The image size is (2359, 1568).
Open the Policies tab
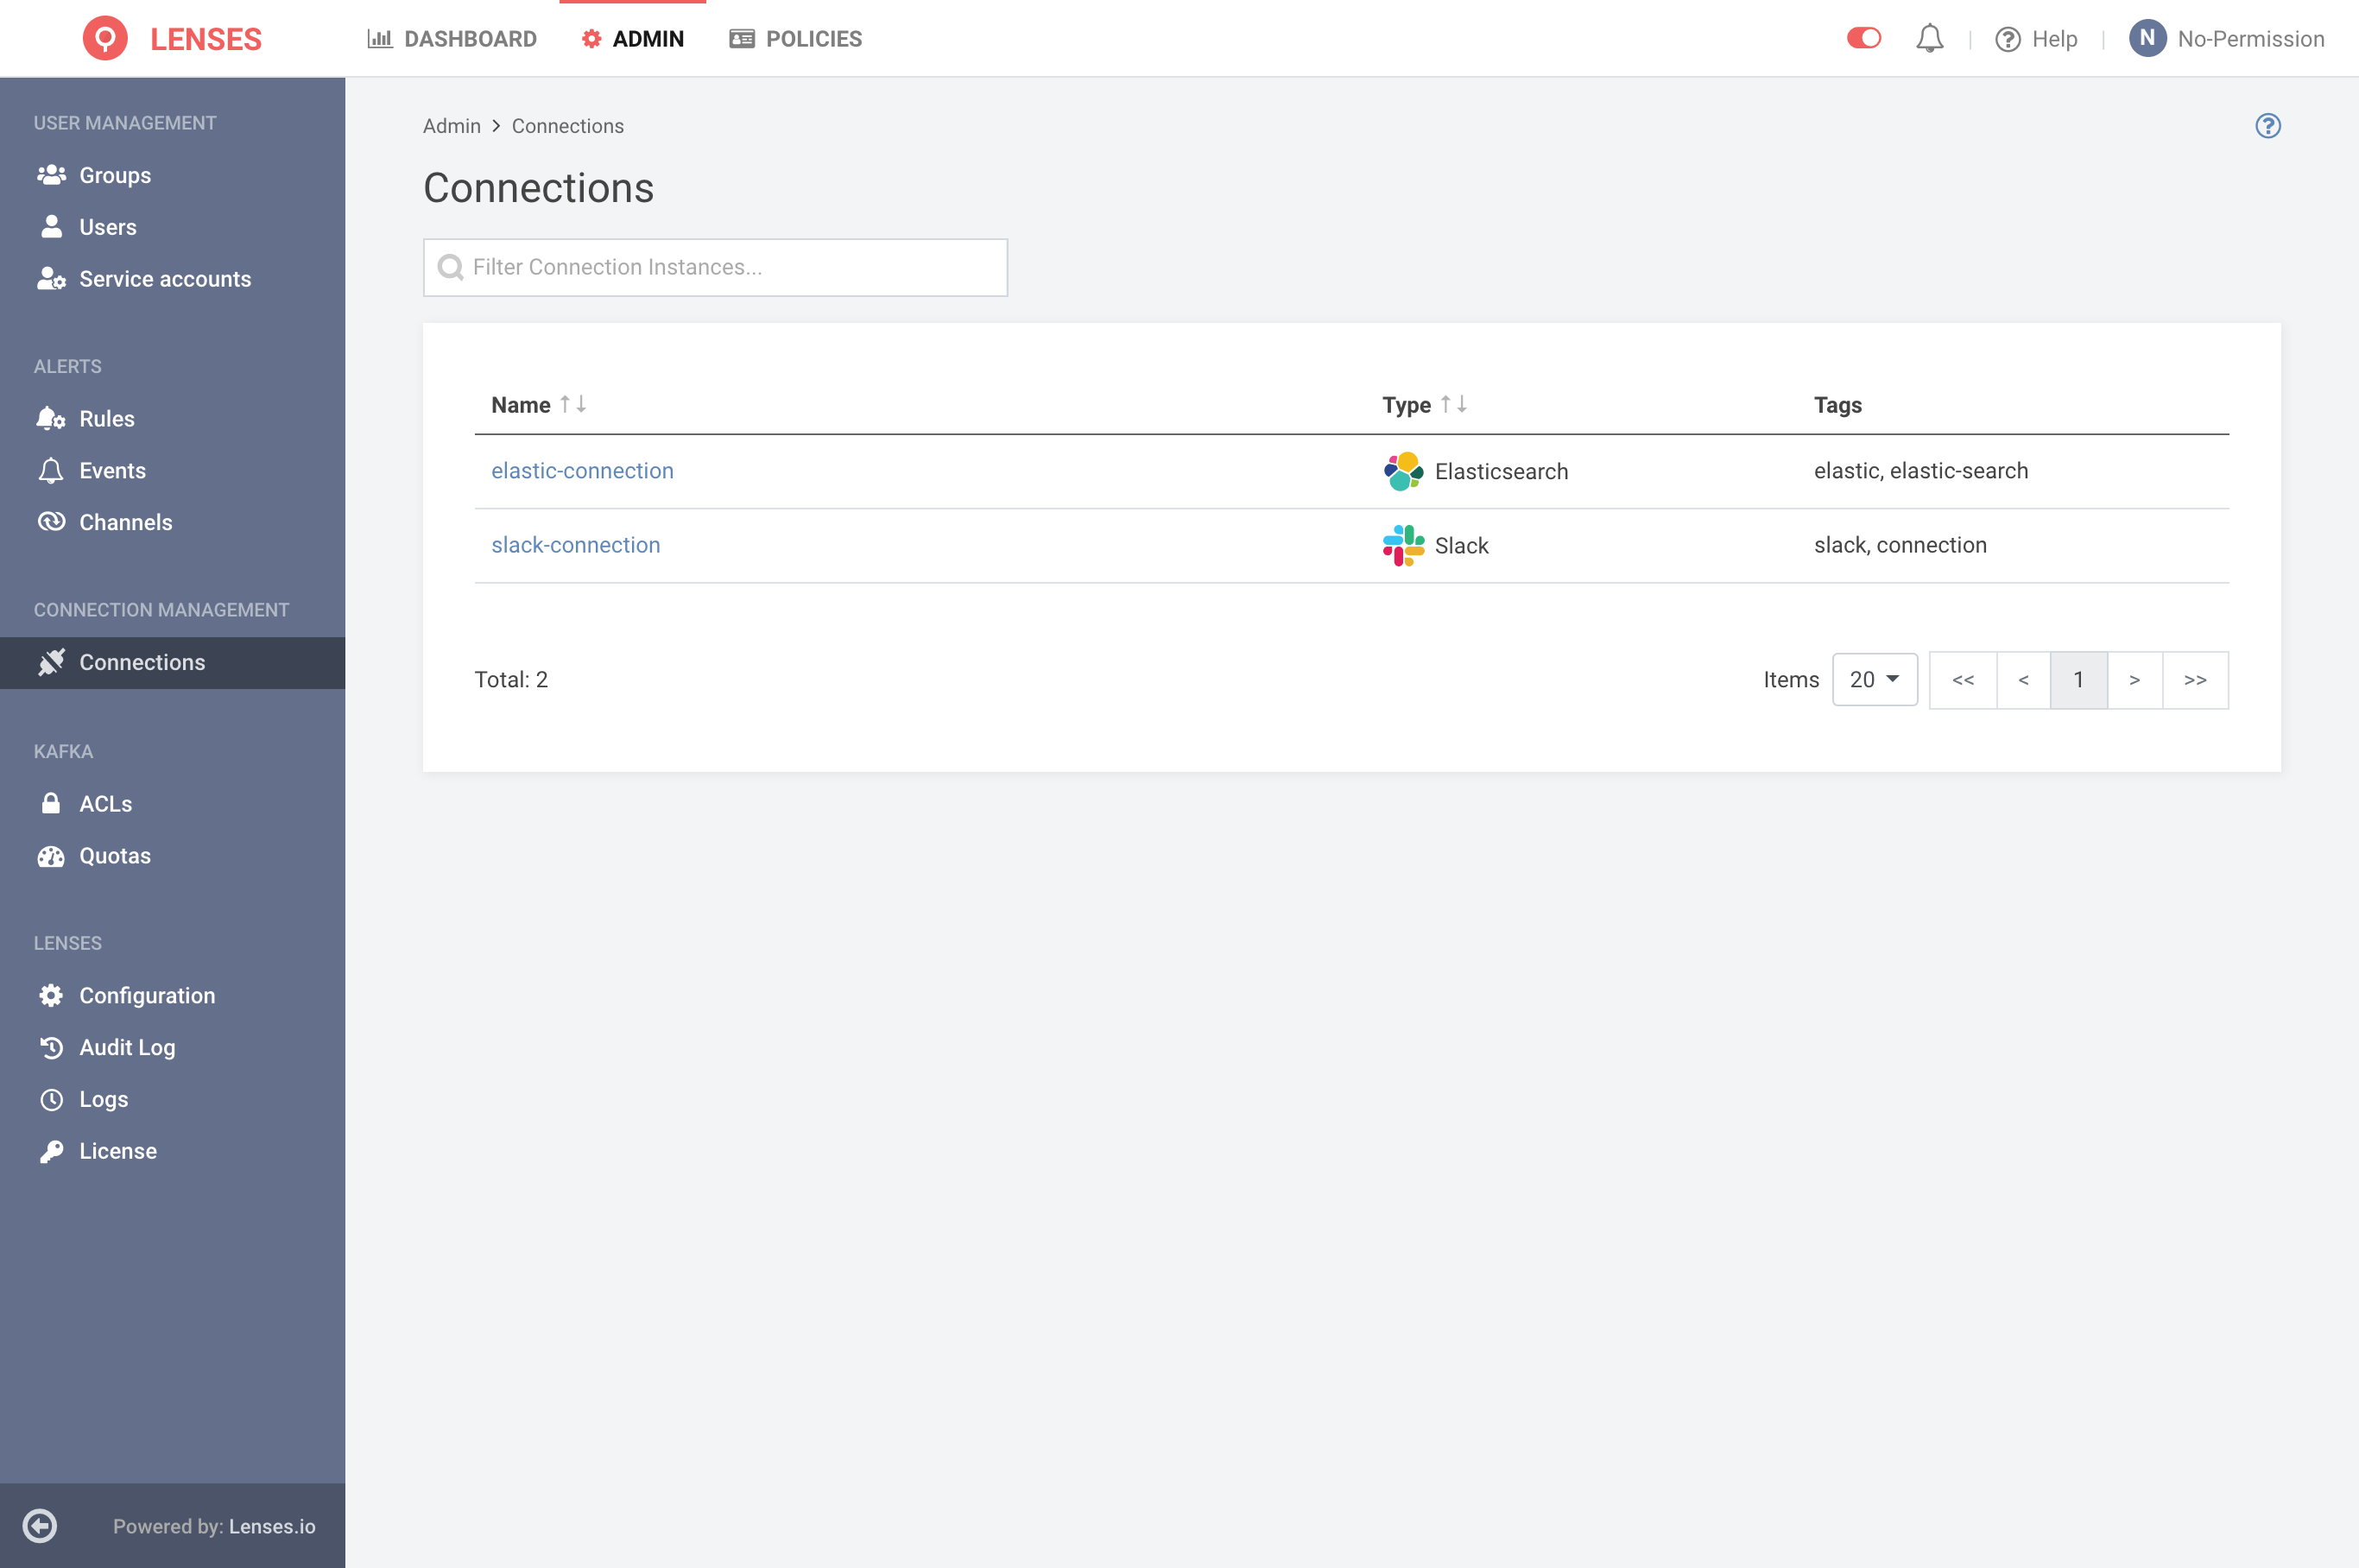click(796, 39)
